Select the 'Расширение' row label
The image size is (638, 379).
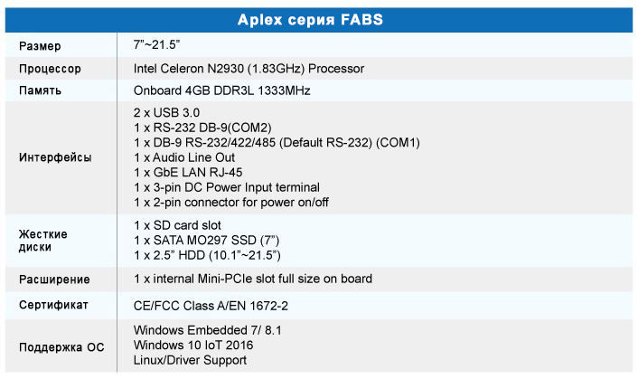pos(54,280)
